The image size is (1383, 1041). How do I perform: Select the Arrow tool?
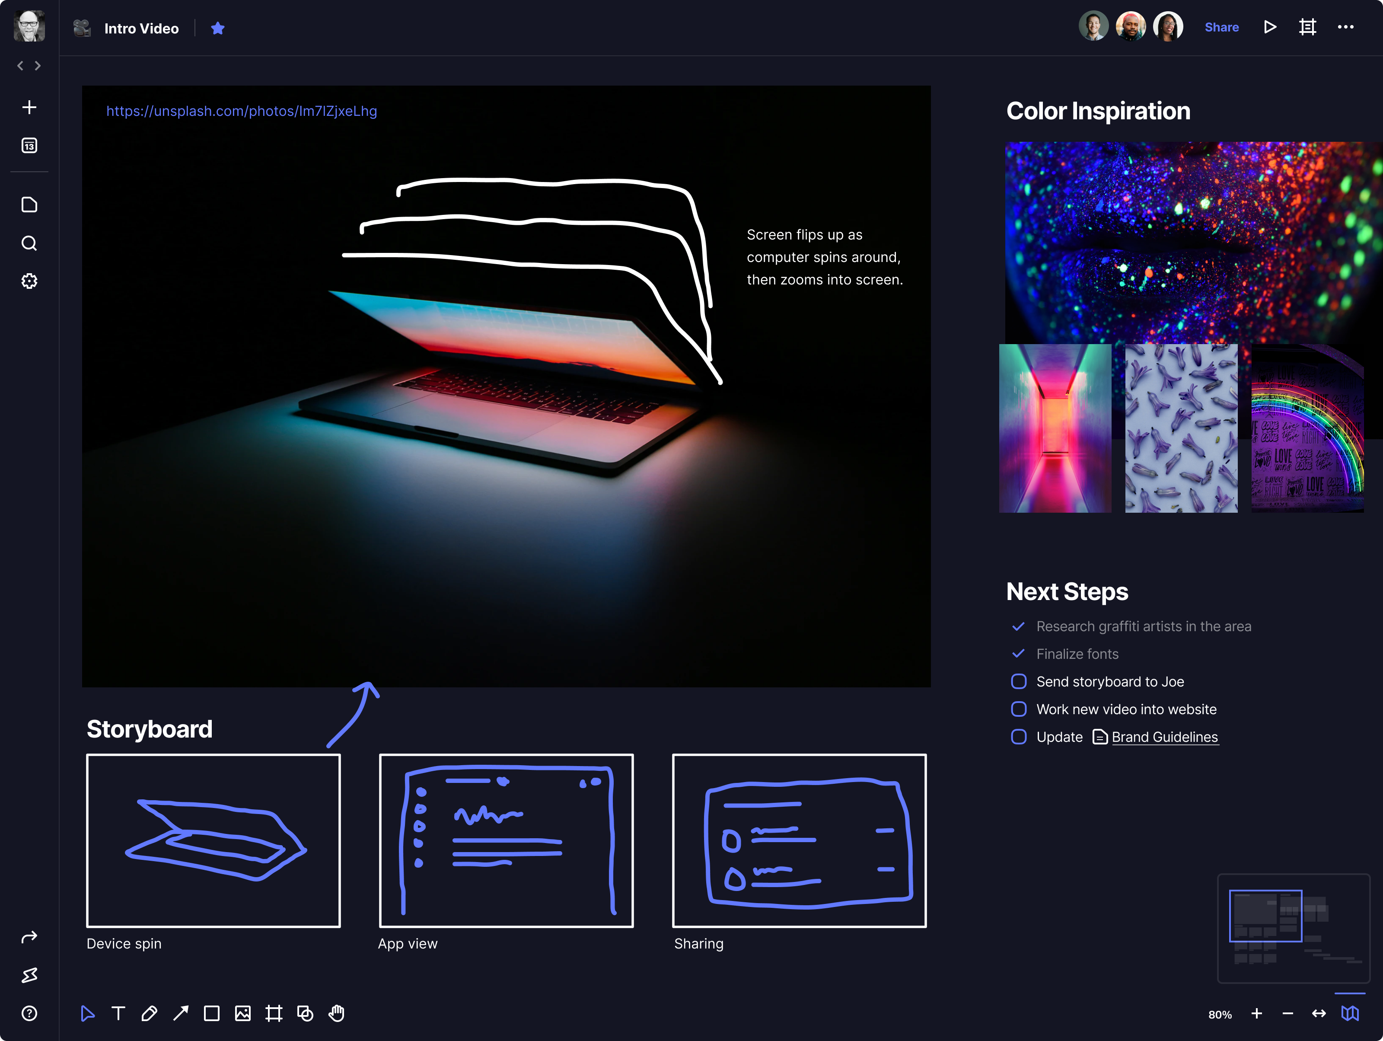point(181,1013)
